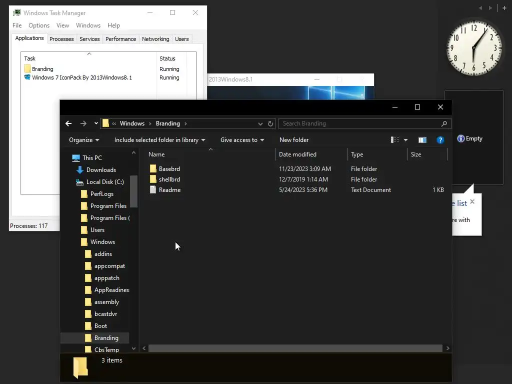Click navigation pane scroll down arrow

coord(133,348)
